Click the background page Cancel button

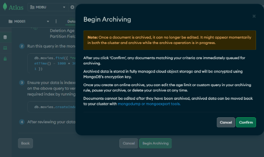[x=129, y=143]
